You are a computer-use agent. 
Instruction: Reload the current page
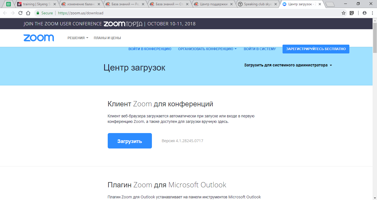point(20,13)
